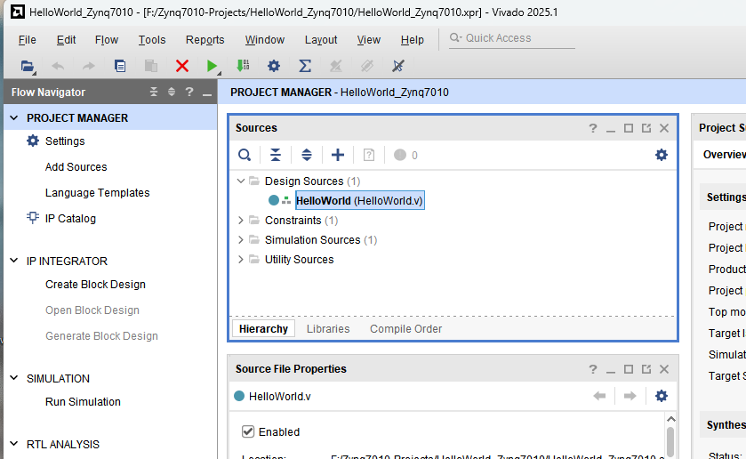The width and height of the screenshot is (746, 459).
Task: Open Settings via the toolbar gear icon
Action: pos(274,66)
